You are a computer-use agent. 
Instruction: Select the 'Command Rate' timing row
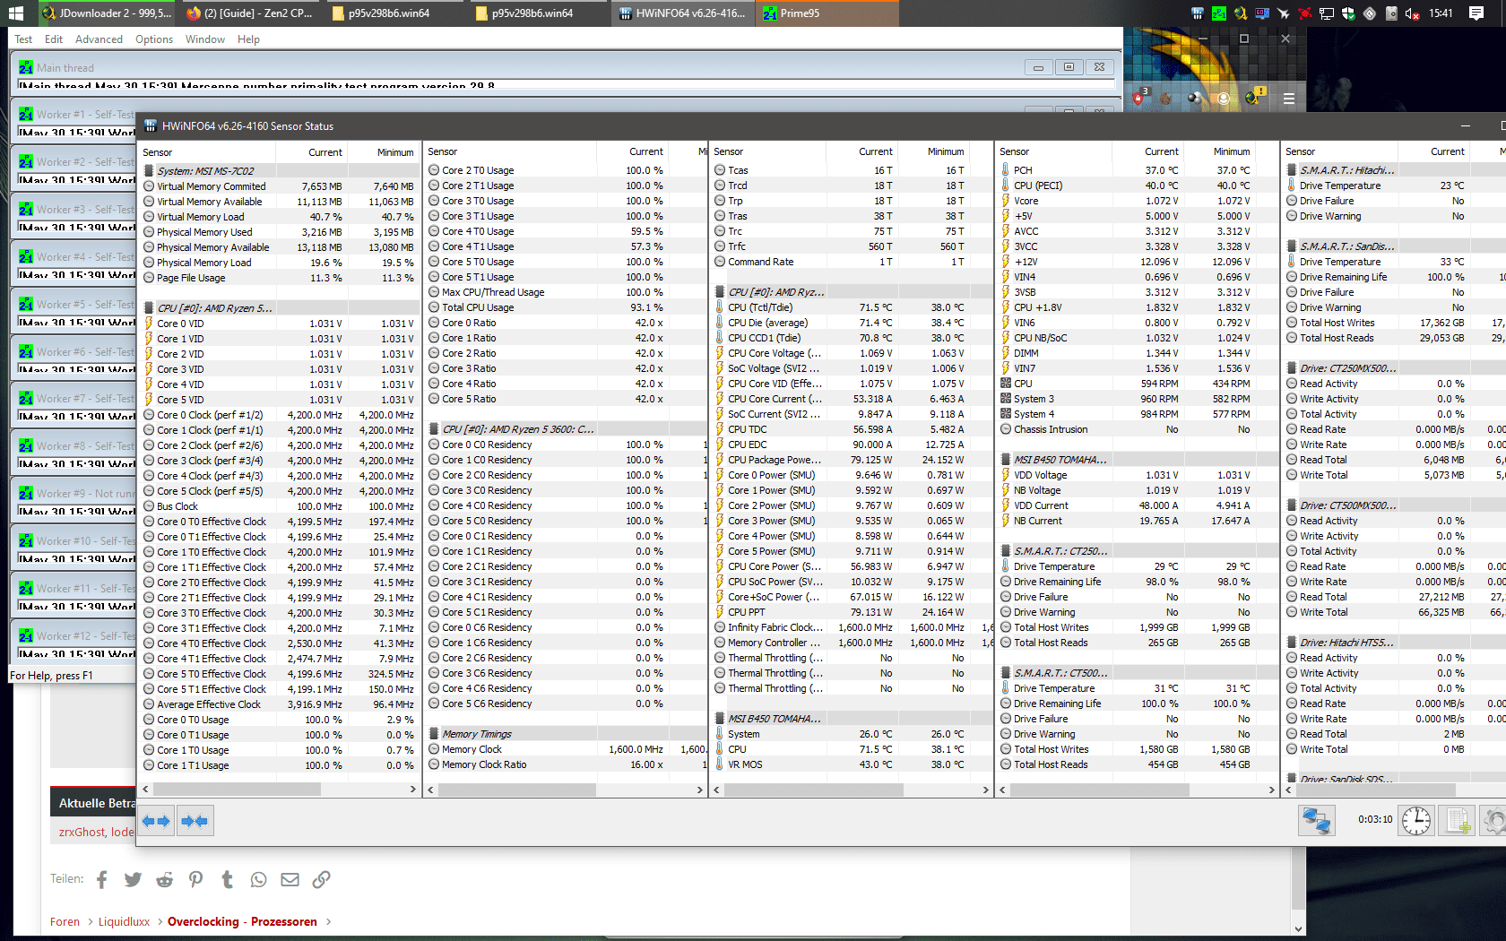851,262
